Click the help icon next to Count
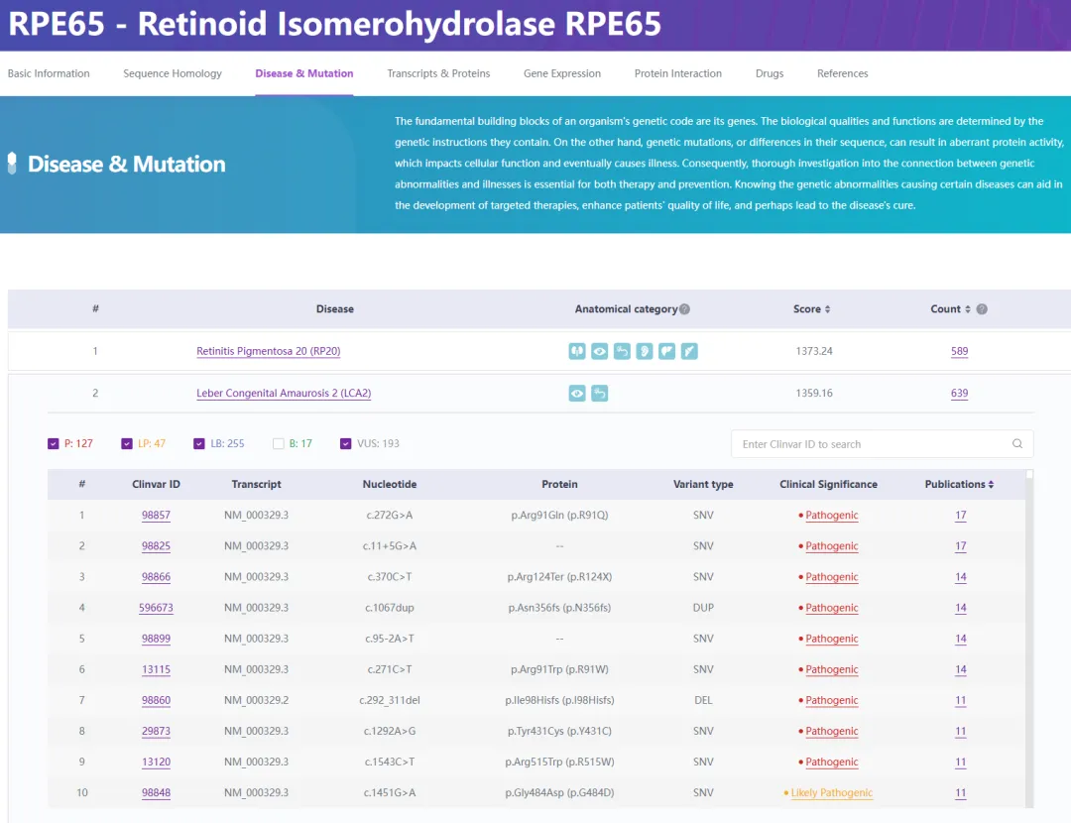This screenshot has width=1071, height=823. (982, 309)
